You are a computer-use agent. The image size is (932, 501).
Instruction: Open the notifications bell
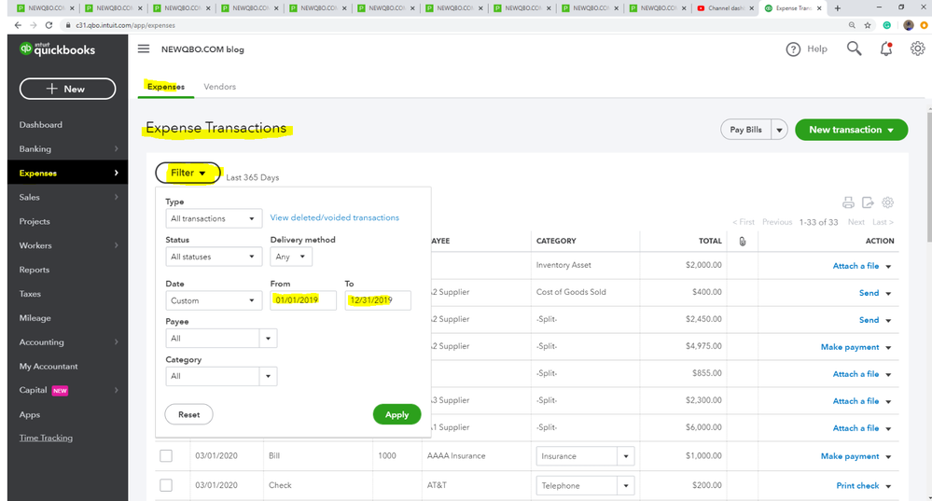coord(885,49)
